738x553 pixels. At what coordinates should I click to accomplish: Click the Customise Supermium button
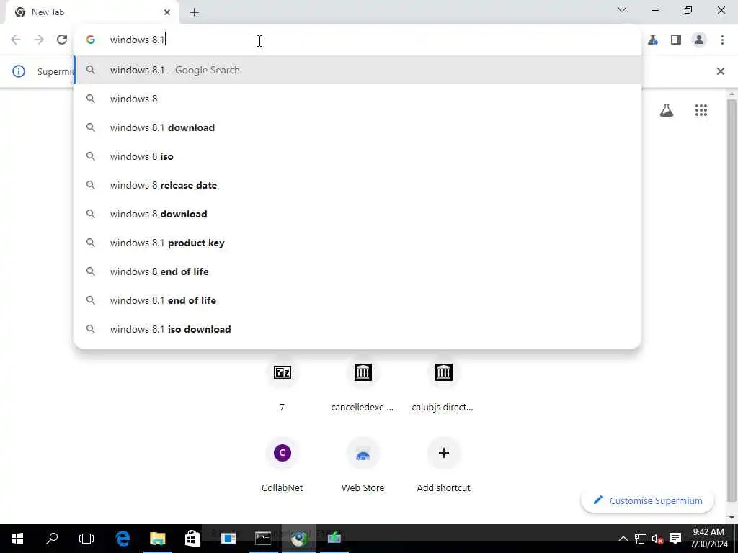coord(648,501)
